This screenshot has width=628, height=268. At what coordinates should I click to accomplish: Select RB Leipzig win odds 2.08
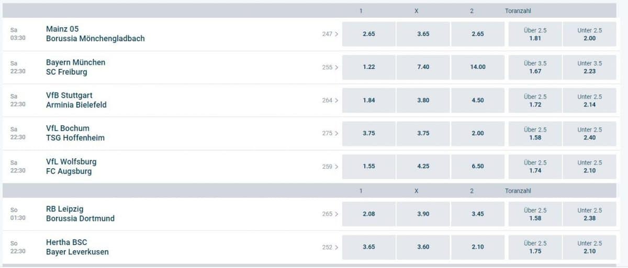(368, 214)
